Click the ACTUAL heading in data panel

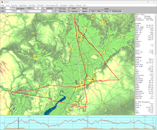[138, 24]
